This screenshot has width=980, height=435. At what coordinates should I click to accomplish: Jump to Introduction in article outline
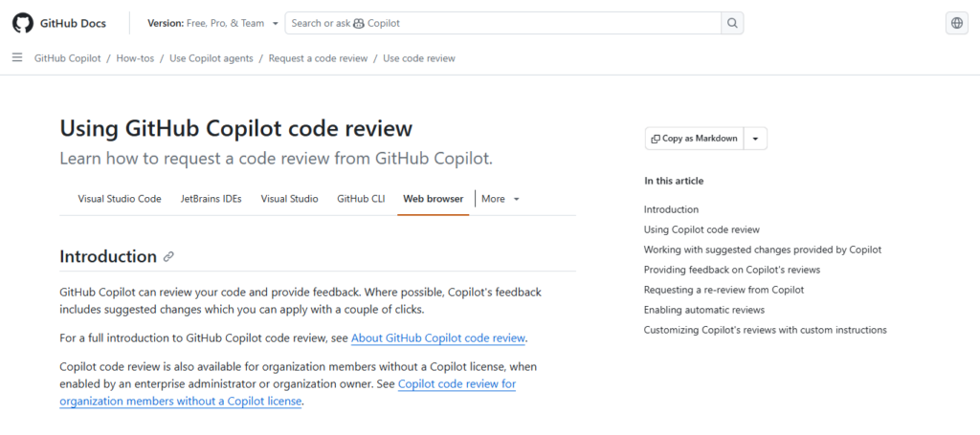point(671,209)
